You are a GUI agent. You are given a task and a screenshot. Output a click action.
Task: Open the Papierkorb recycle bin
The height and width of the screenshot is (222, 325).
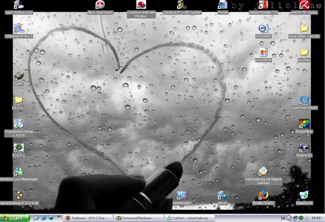click(304, 195)
